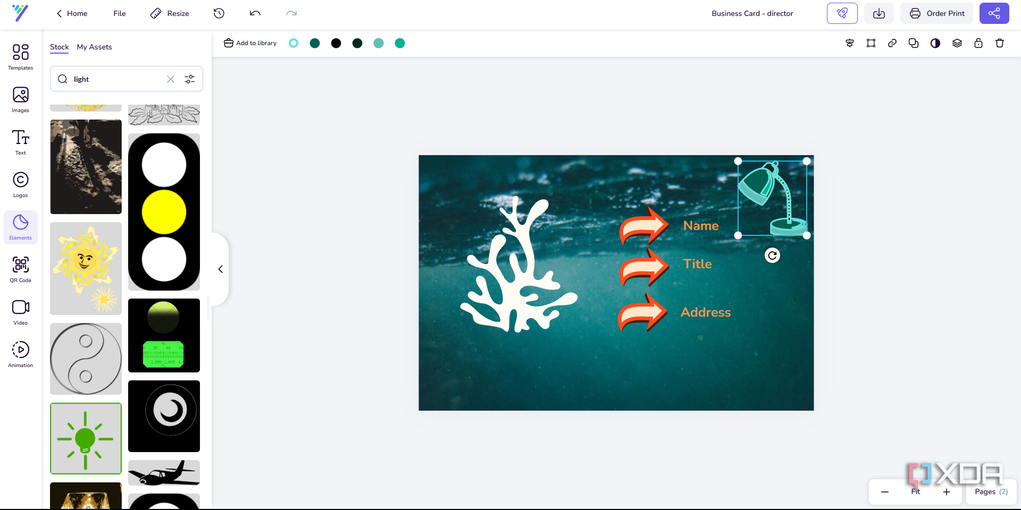Duplicate the selected element

[914, 43]
